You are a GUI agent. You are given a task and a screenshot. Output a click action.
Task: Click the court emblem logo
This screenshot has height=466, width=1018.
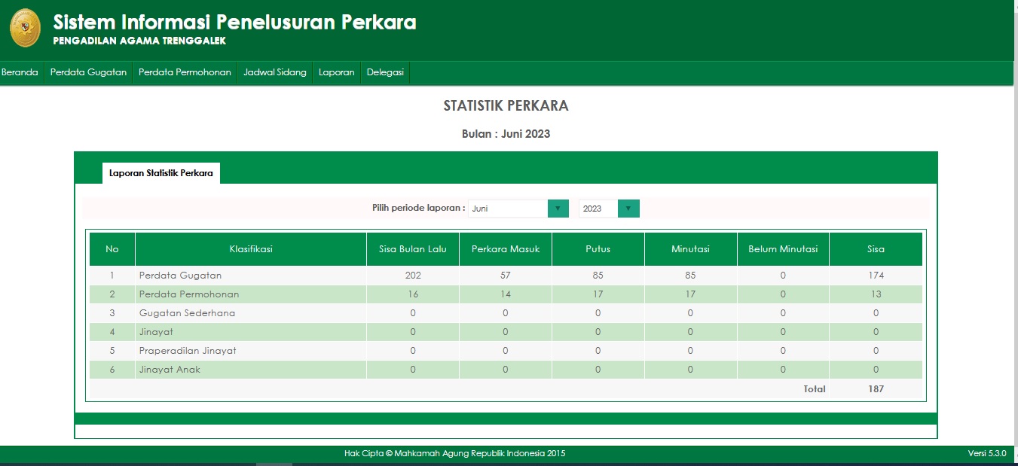point(25,29)
